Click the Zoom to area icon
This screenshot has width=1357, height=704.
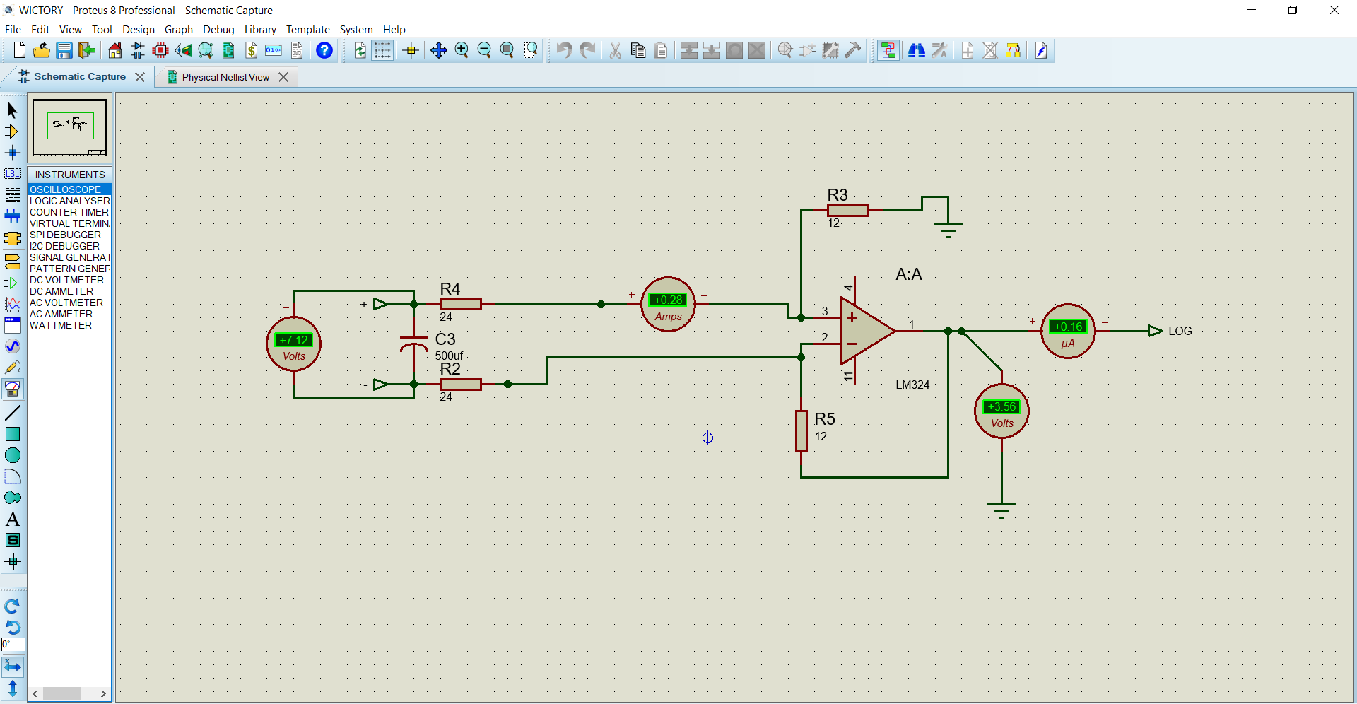coord(531,50)
